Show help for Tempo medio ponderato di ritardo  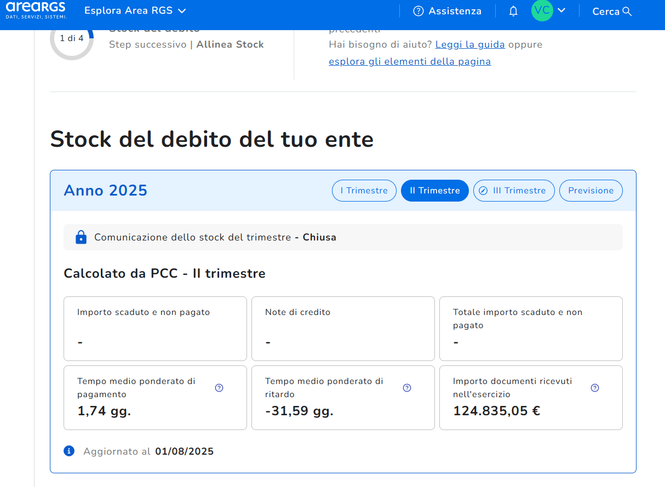[x=407, y=388]
